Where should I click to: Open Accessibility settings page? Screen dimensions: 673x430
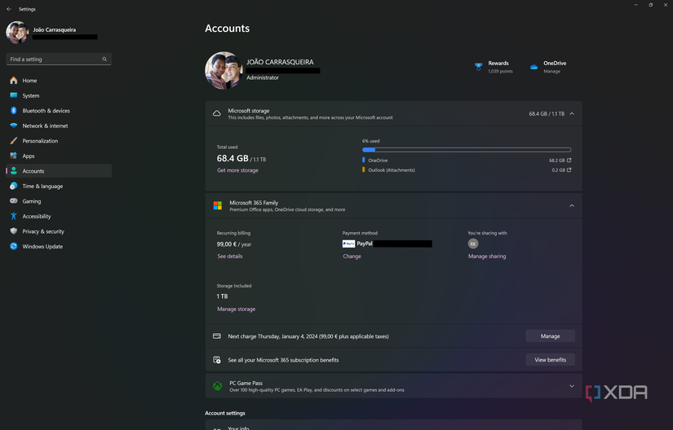[x=59, y=217]
